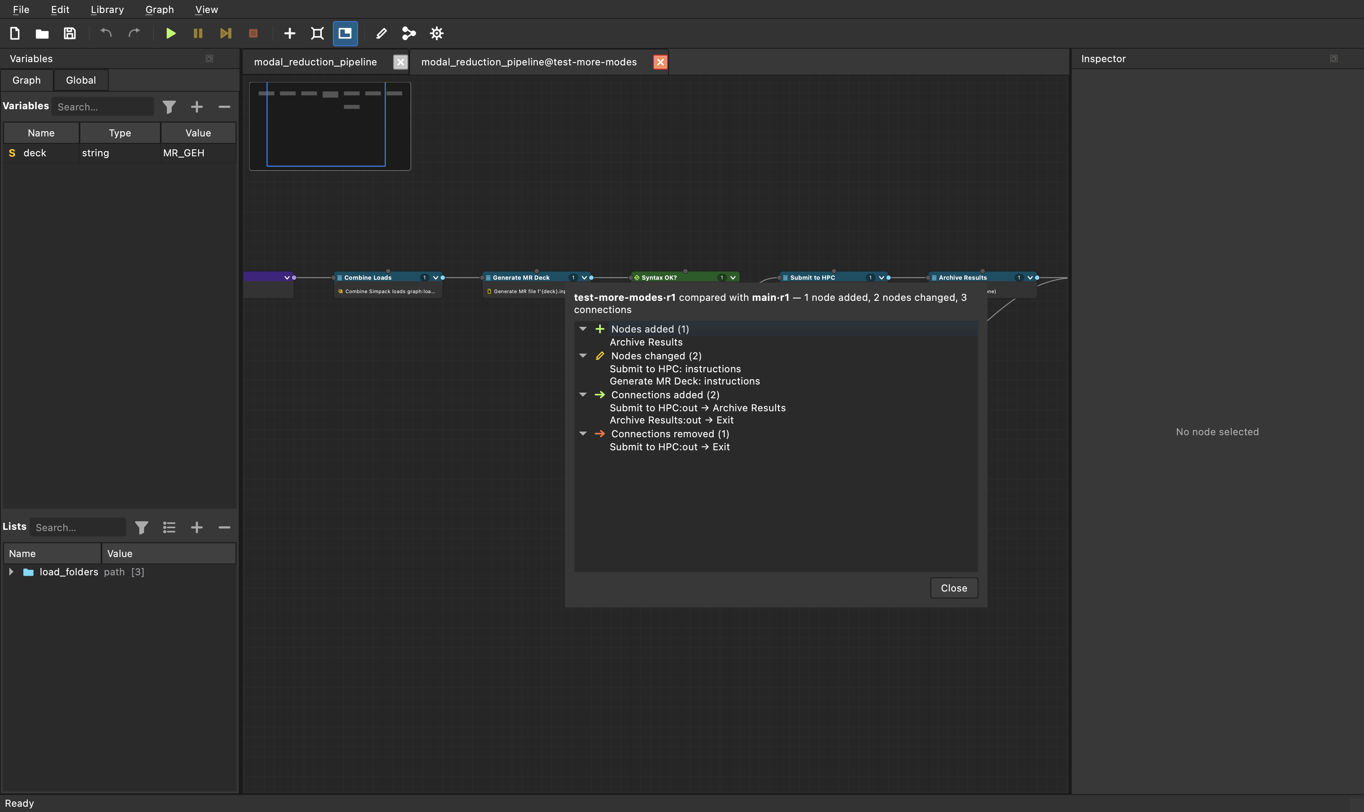Viewport: 1364px width, 812px height.
Task: Select the MR_GEH value cell
Action: coord(198,153)
